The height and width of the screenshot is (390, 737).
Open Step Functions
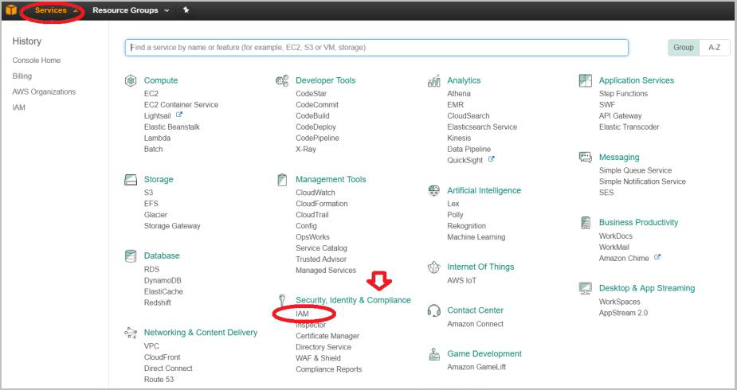point(623,93)
